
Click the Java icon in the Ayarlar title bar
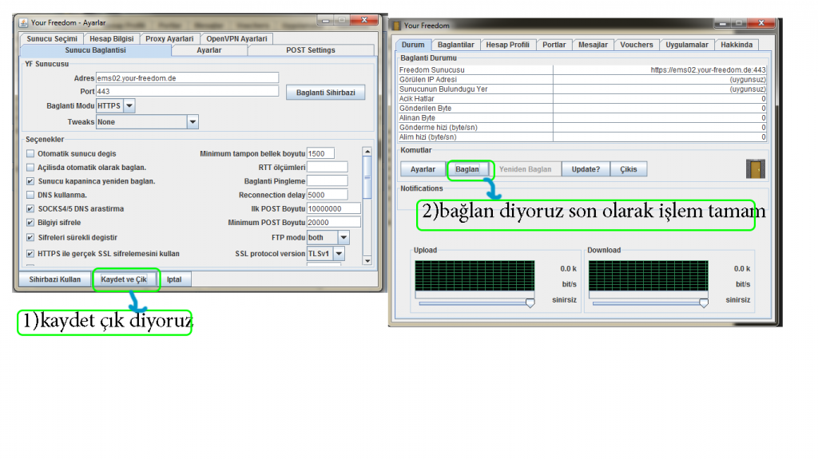[x=23, y=22]
